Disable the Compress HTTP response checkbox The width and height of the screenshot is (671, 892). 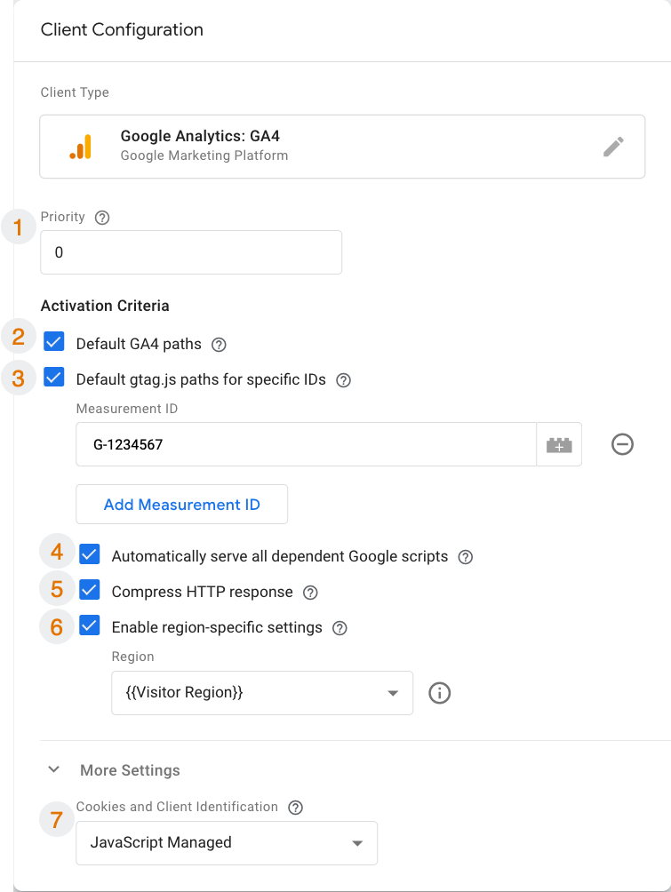pos(90,592)
